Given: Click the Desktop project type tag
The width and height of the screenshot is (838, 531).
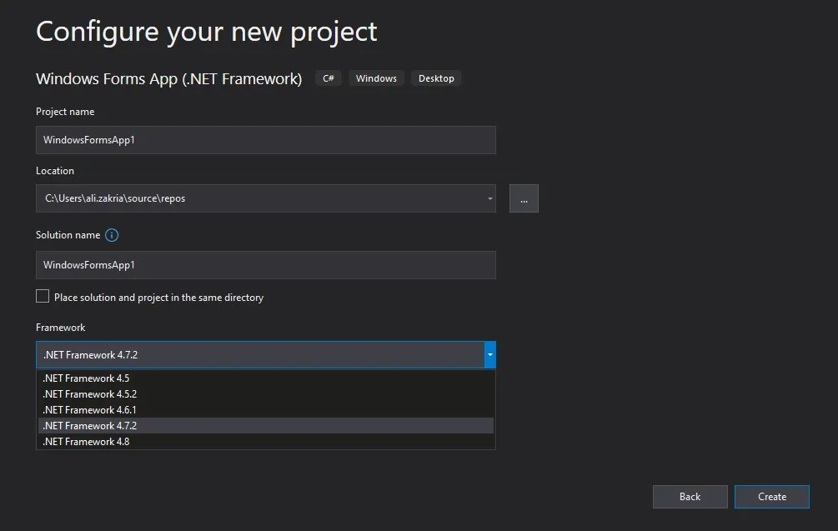Looking at the screenshot, I should click(x=436, y=78).
